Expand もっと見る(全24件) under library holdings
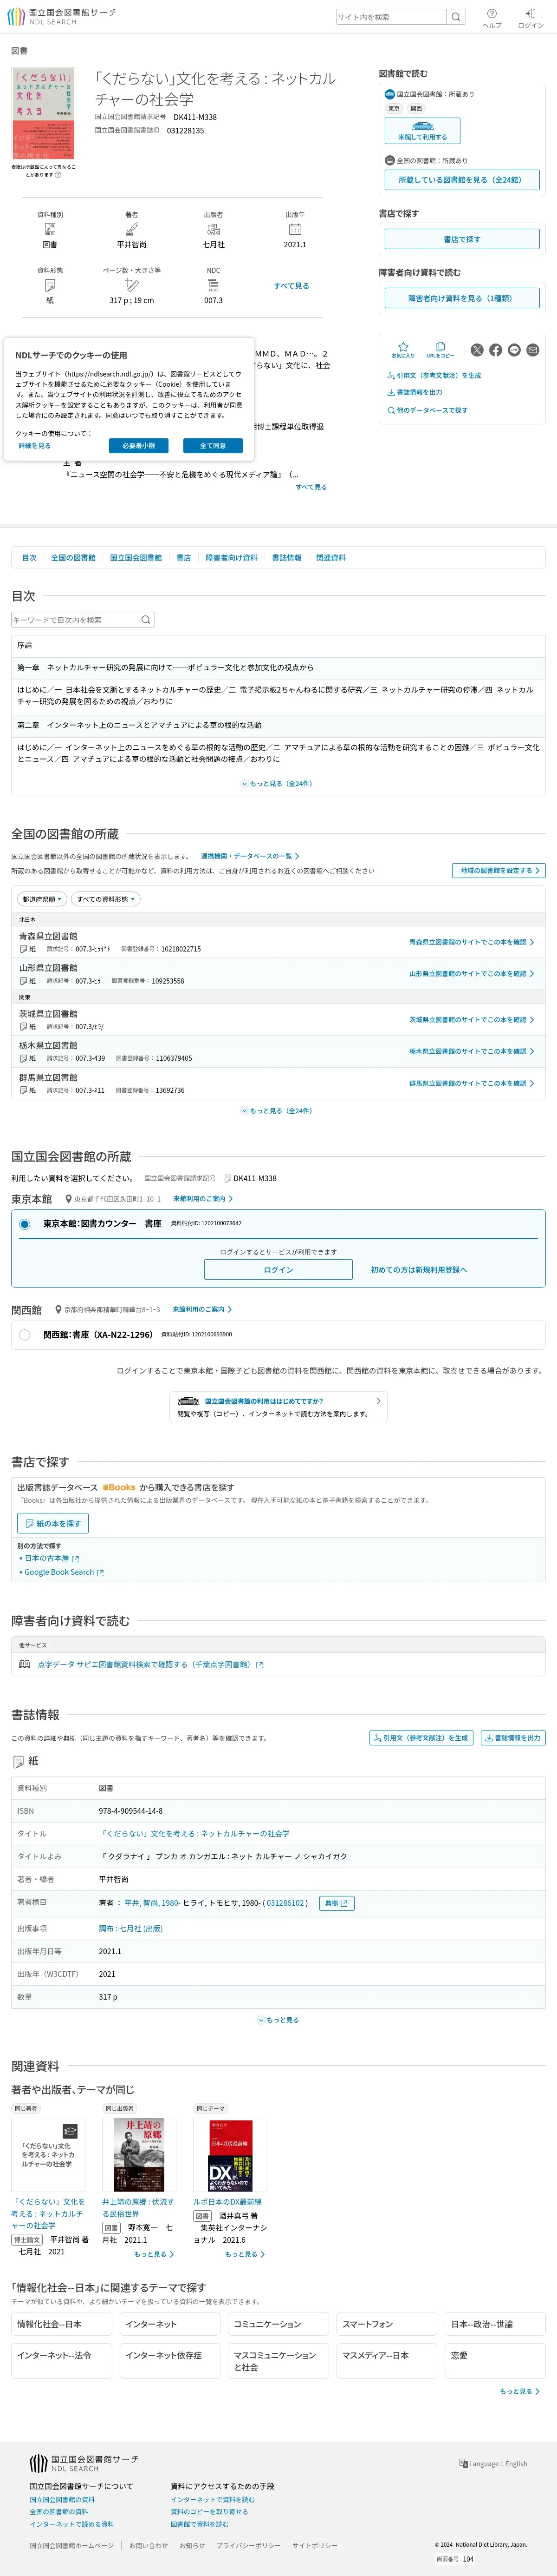557x2576 pixels. point(278,1111)
